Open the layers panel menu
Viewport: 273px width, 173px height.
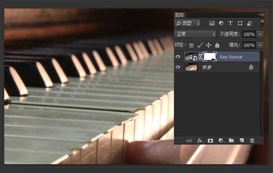tap(261, 14)
